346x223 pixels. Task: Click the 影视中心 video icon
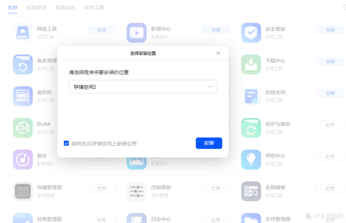pos(136,33)
